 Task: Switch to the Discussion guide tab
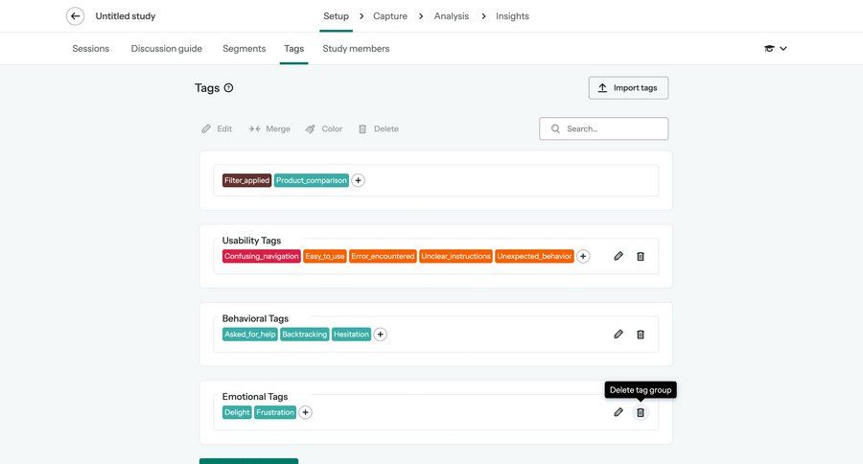click(166, 49)
